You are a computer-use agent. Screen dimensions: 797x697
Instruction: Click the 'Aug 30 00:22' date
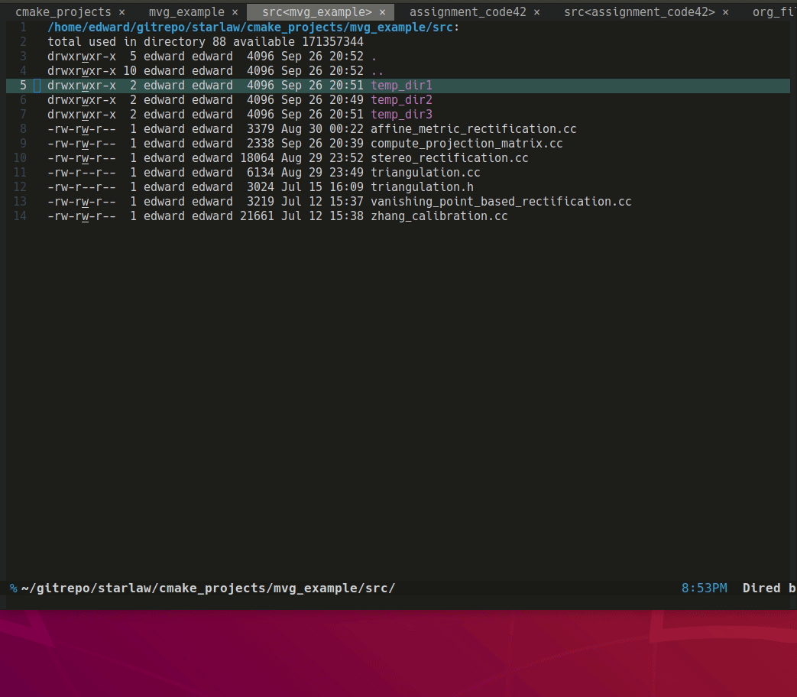pos(322,129)
